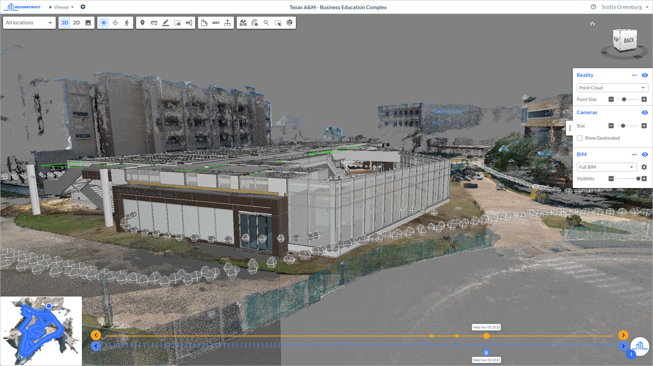The height and width of the screenshot is (366, 653).
Task: Select the rectangular selection toolbar icon
Action: point(277,22)
